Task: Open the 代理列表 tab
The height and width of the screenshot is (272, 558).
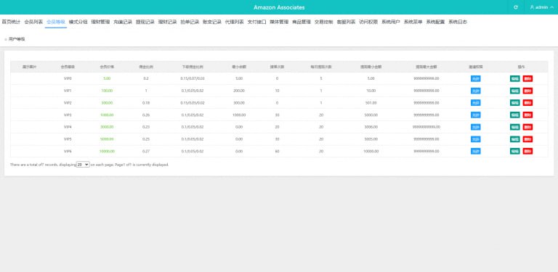Action: [x=235, y=22]
